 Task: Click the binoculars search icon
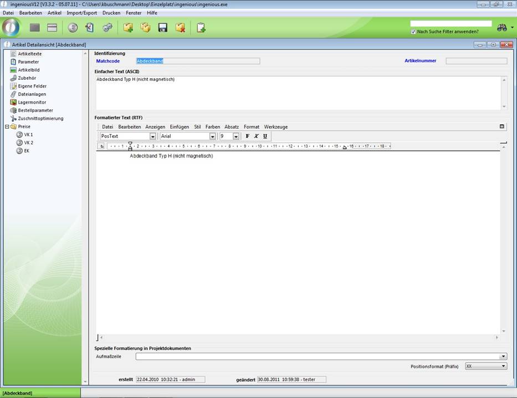click(x=502, y=28)
